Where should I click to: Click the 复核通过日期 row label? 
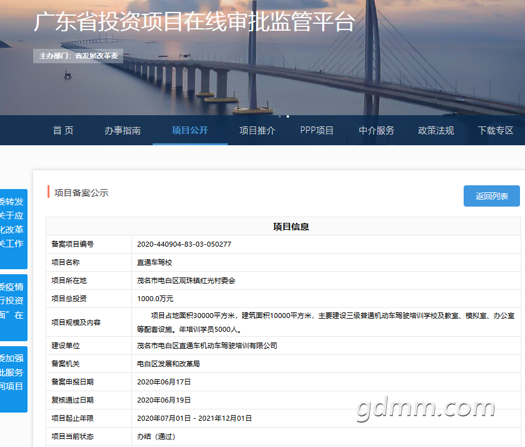click(73, 400)
